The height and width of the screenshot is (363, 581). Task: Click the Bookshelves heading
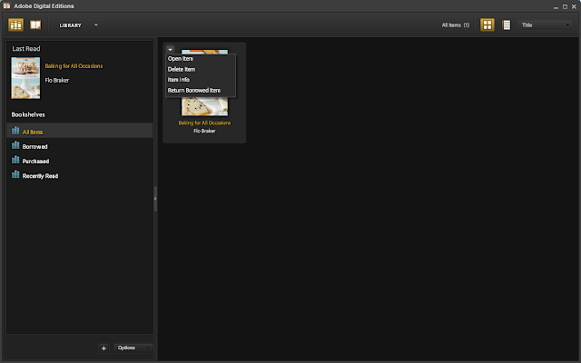click(x=28, y=114)
